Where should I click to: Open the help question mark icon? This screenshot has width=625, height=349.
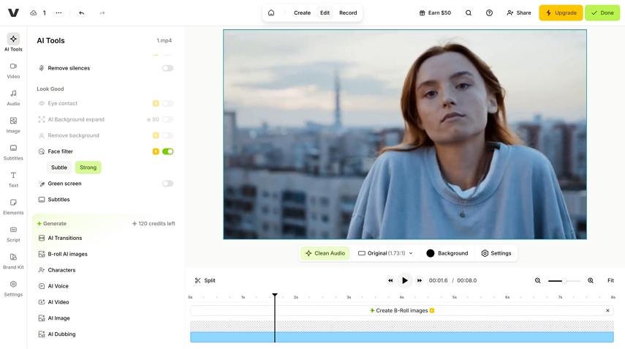(489, 12)
